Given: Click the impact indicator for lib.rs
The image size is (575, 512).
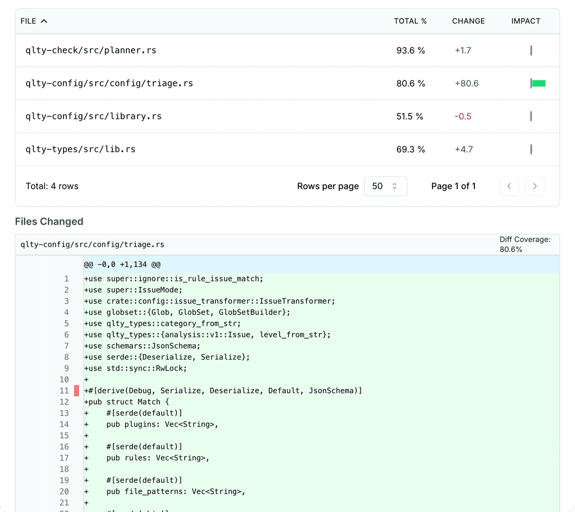Looking at the screenshot, I should click(531, 149).
